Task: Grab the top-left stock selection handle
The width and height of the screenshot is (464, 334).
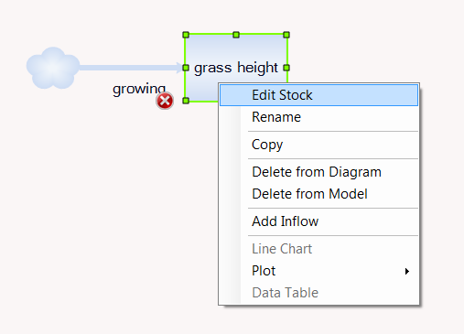Action: point(186,35)
